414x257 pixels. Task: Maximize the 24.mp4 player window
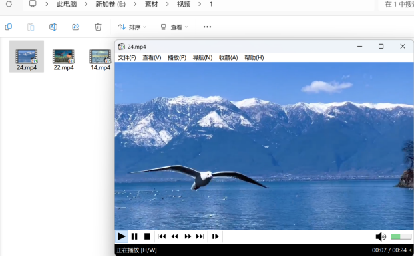pos(381,46)
